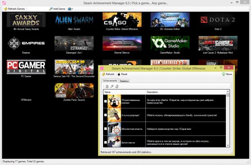251x165 pixels.
Task: Commit changes with the Store button
Action: coord(227,74)
